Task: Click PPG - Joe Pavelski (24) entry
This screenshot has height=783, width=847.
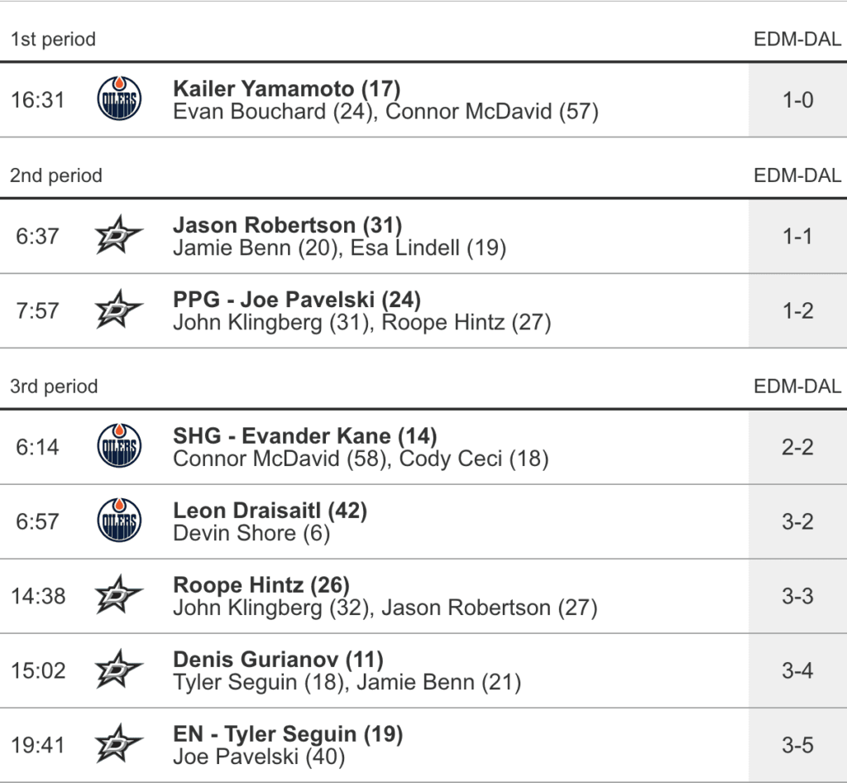Action: coord(297,300)
